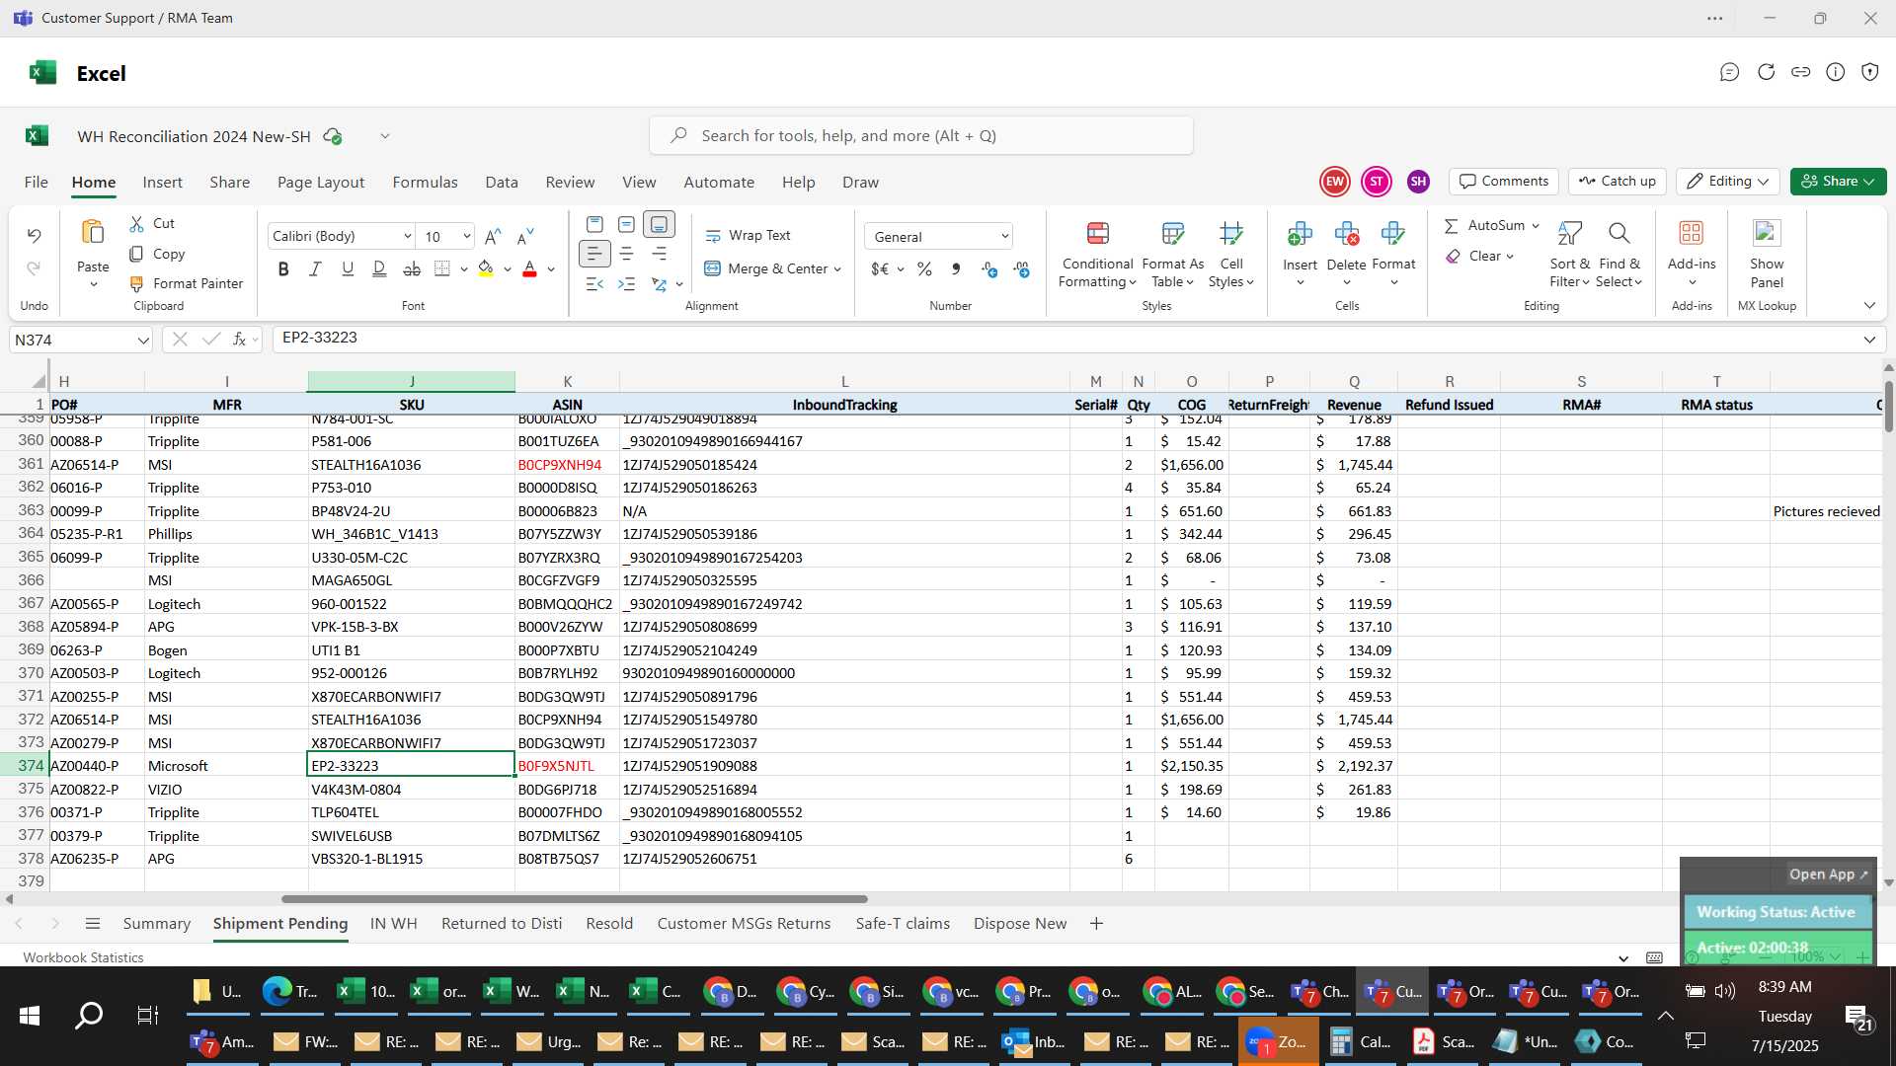Toggle Underline formatting

point(348,268)
